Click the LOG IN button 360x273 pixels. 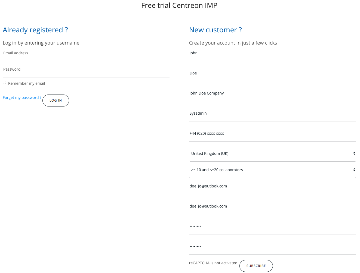click(x=56, y=101)
